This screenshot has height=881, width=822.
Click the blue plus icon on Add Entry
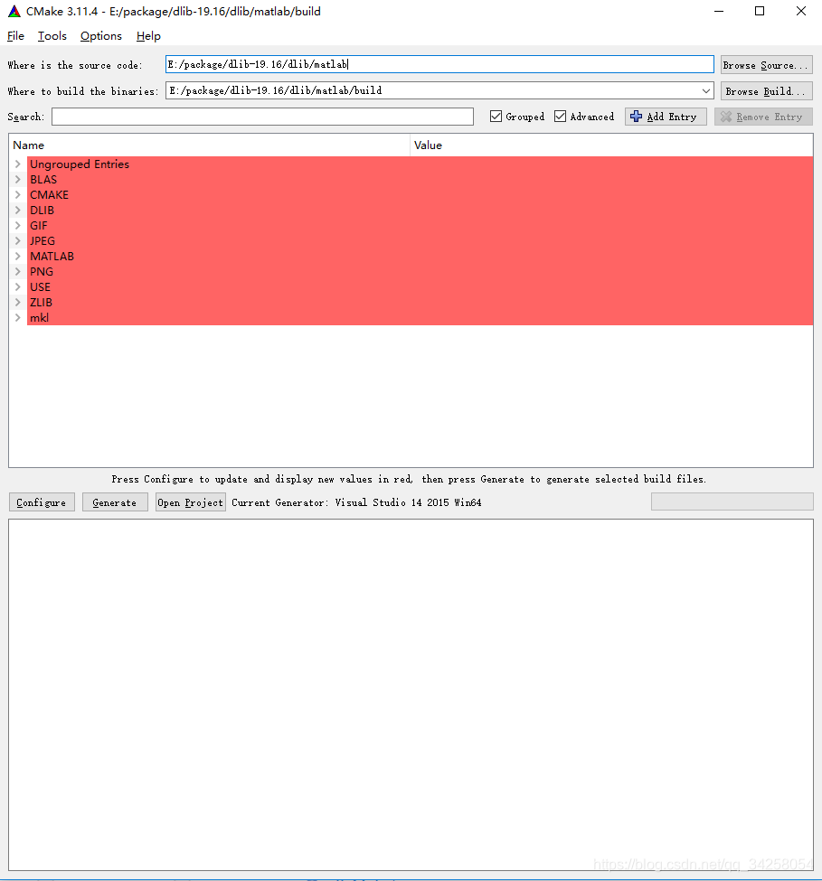coord(636,117)
